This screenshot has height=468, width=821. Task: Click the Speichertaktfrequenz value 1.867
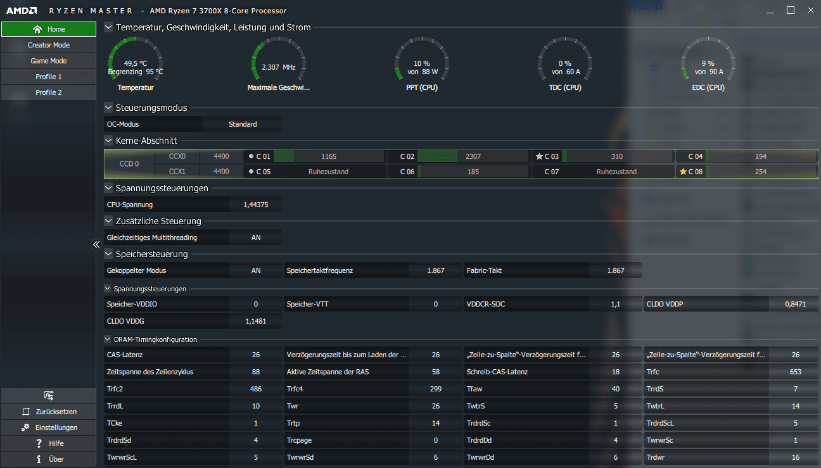pos(436,270)
